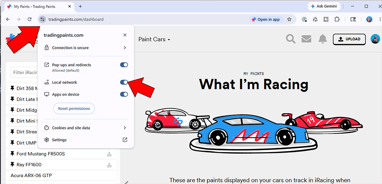Open the Paint Cars dropdown menu

[154, 39]
